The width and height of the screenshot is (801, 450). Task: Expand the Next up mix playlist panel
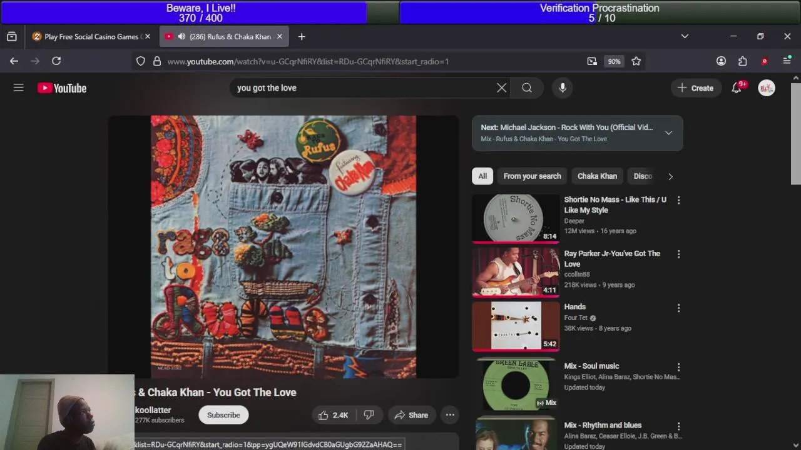tap(668, 133)
